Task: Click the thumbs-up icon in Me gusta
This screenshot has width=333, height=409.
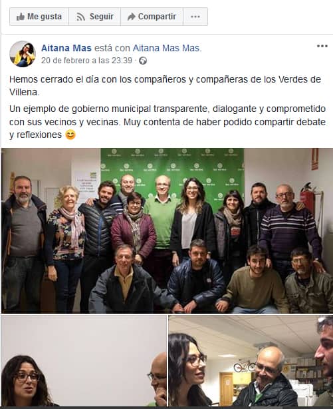Action: pyautogui.click(x=21, y=17)
